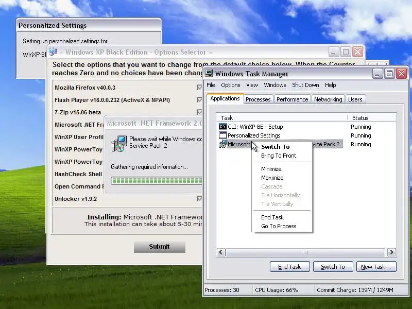
Task: Choose Go To Process in context menu
Action: click(282, 226)
